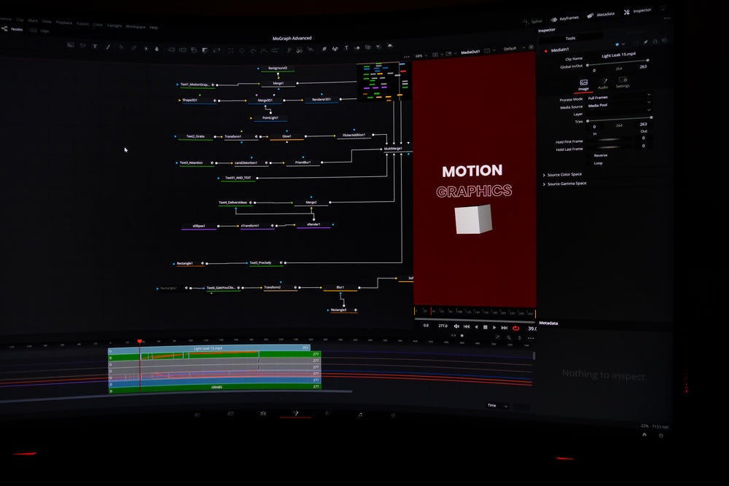The width and height of the screenshot is (729, 486).
Task: Show the Keyframes panel
Action: point(564,18)
